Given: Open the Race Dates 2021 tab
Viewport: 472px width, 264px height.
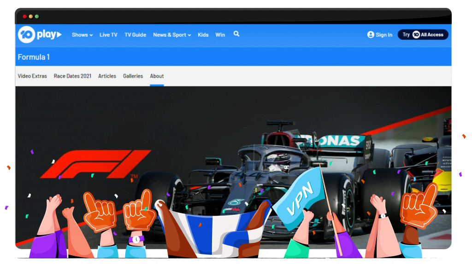Looking at the screenshot, I should 72,76.
